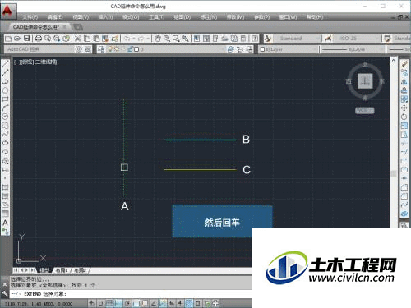411x308 pixels.
Task: Select the Multiline Text 'A' tool
Action: pyautogui.click(x=5, y=223)
